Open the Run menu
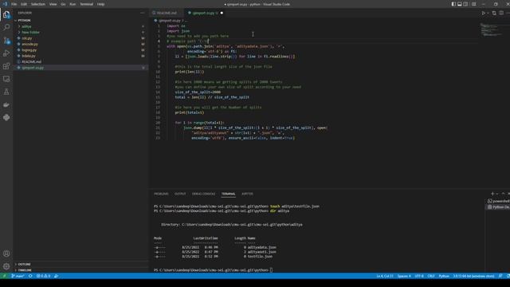The width and height of the screenshot is (510, 287). [x=73, y=4]
